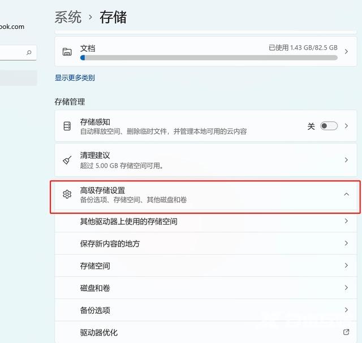Click 已使用 1.43 GB/82.5 GB text

tap(303, 47)
